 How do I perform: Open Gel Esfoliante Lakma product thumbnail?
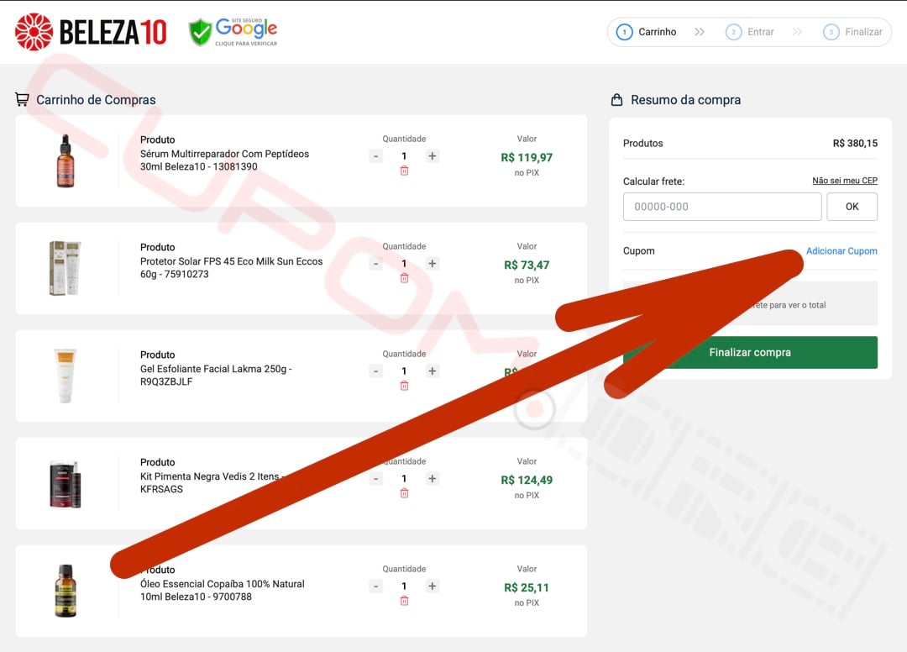click(66, 376)
